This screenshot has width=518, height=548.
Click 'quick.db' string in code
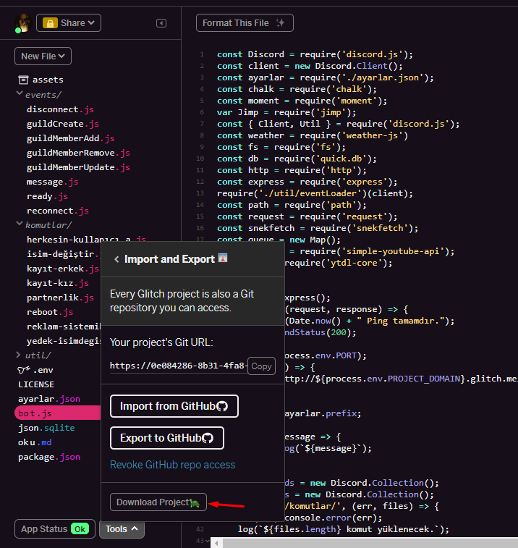[x=341, y=159]
